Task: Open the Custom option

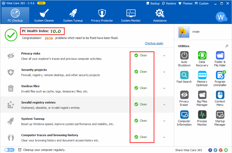Action: pos(202,3)
